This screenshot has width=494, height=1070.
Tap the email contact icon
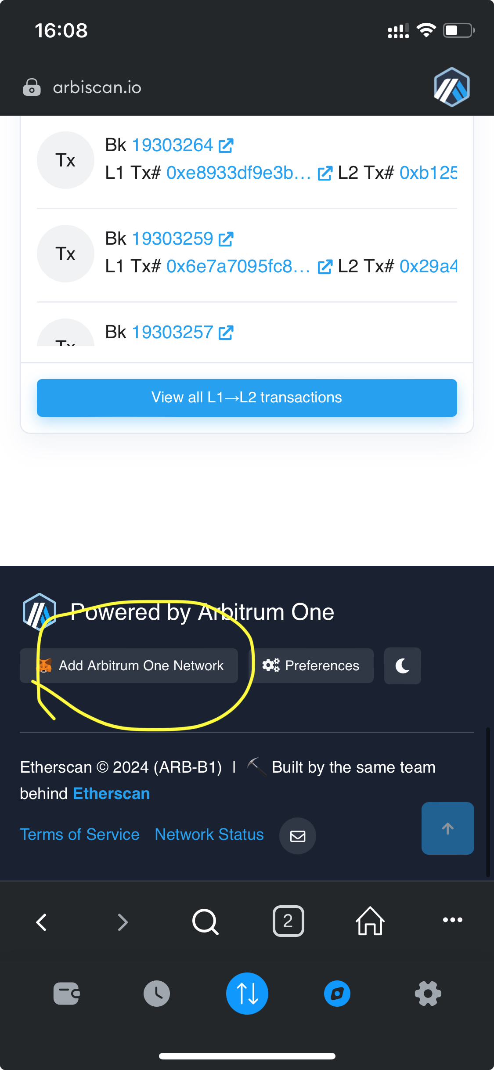click(x=298, y=836)
